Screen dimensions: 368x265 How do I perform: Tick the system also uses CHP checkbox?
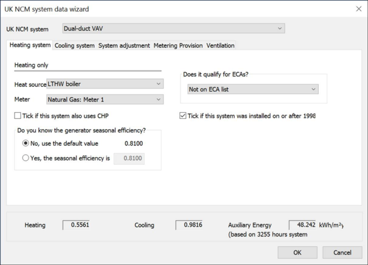(x=18, y=116)
